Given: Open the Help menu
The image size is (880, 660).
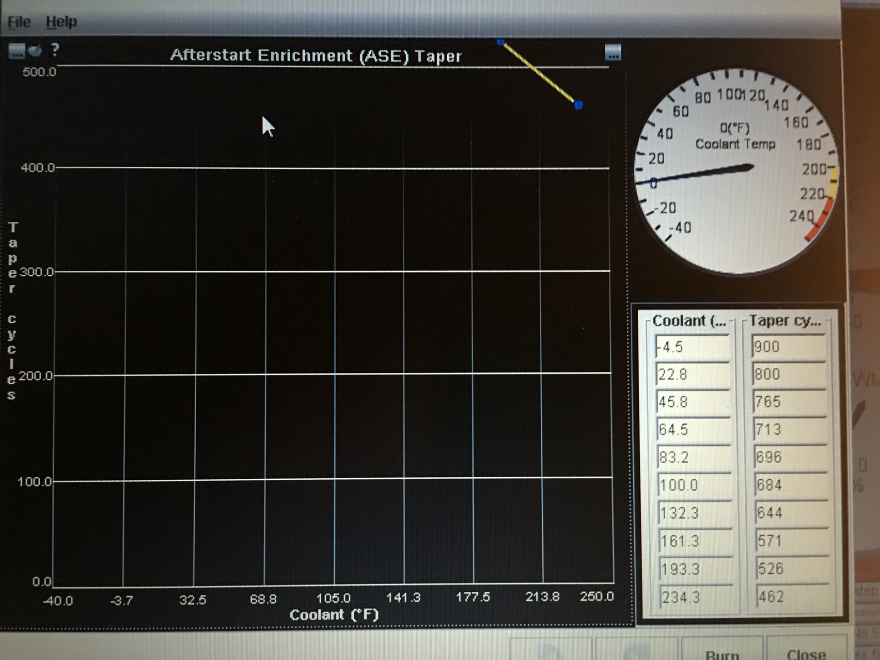Looking at the screenshot, I should 61,22.
